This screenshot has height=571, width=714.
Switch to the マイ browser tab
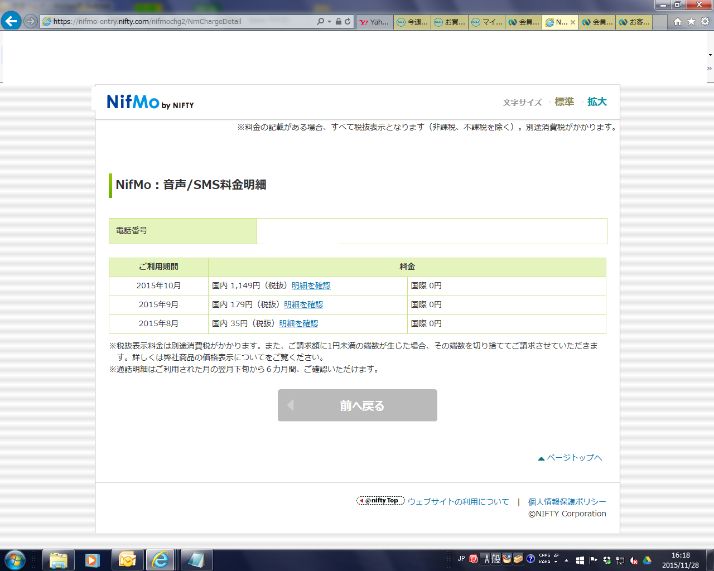pos(487,22)
